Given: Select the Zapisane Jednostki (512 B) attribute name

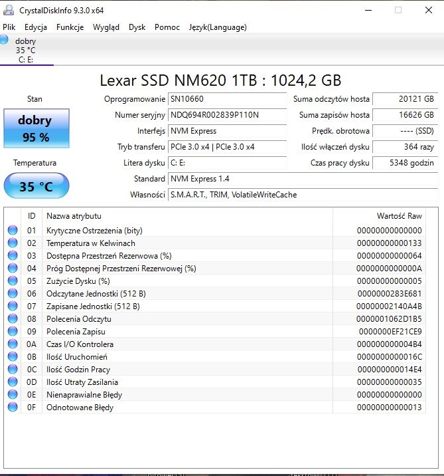Looking at the screenshot, I should 93,306.
